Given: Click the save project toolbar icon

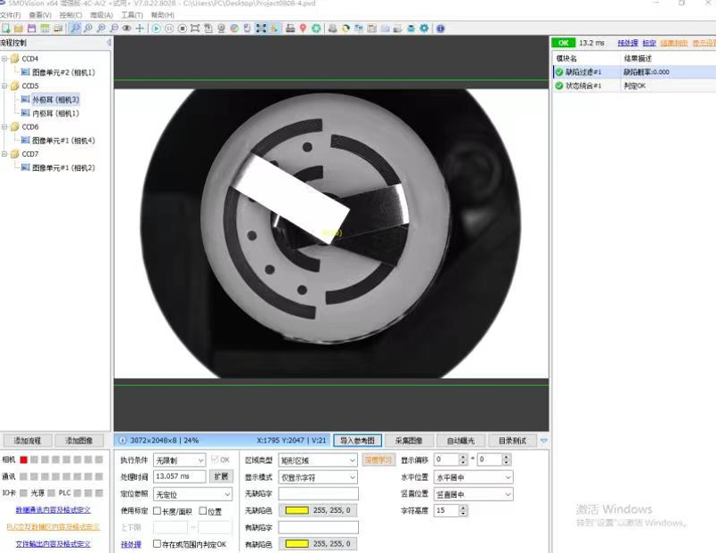Looking at the screenshot, I should pyautogui.click(x=31, y=28).
